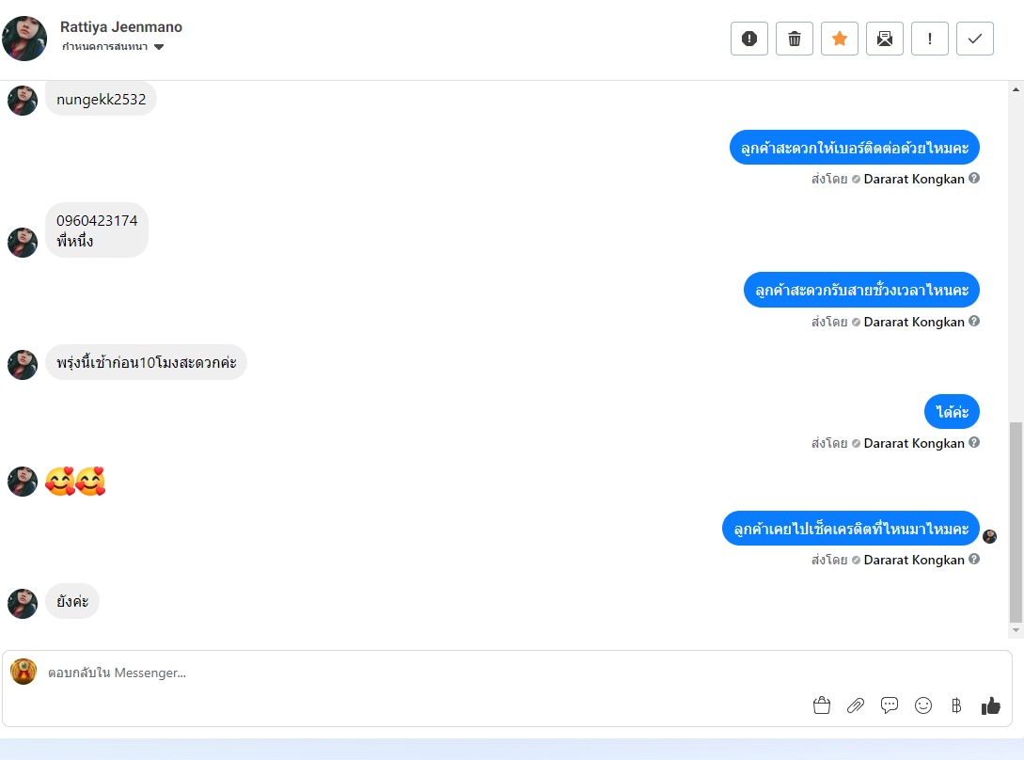The image size is (1024, 760).
Task: Flag conversation with plain exclamation mark icon
Action: pyautogui.click(x=929, y=39)
